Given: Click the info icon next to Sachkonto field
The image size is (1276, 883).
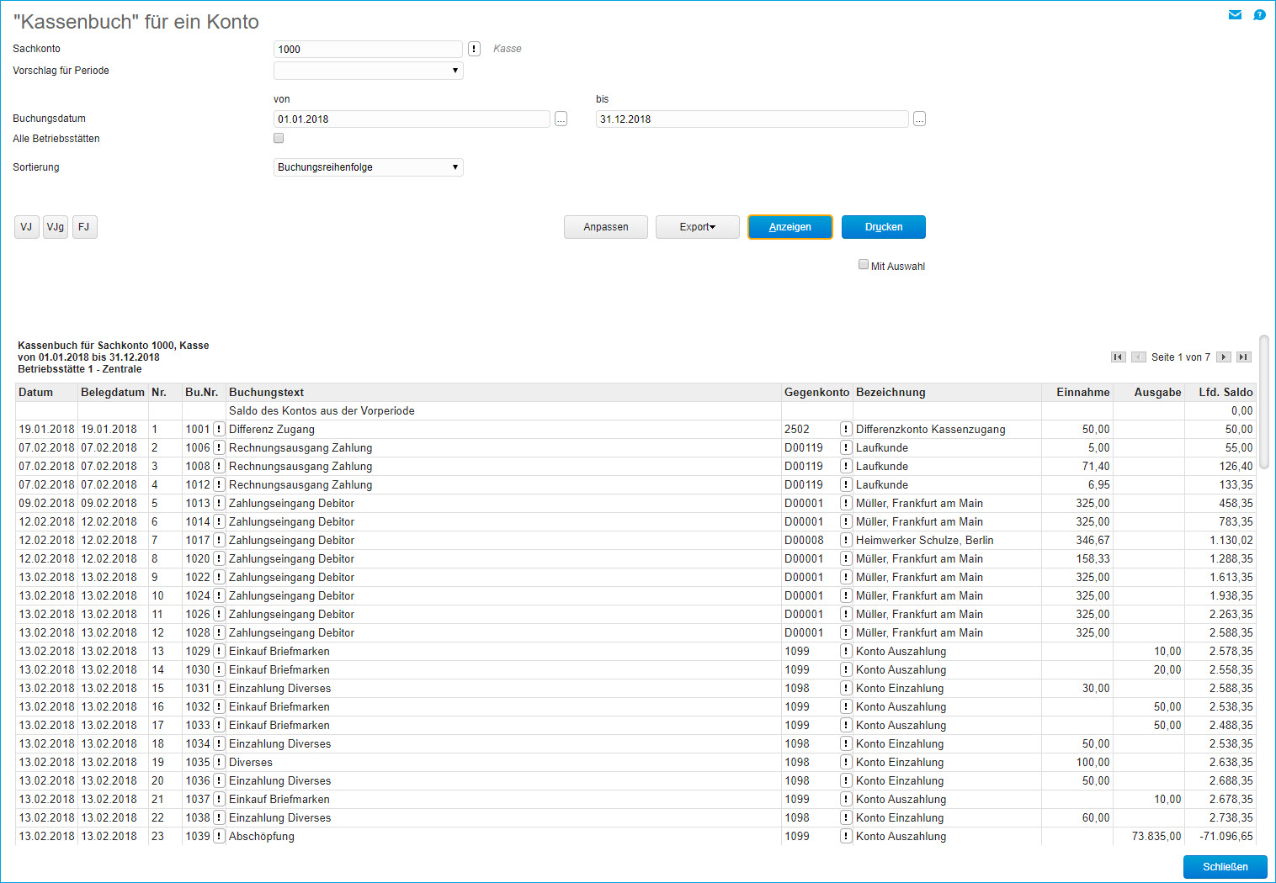Looking at the screenshot, I should 475,49.
